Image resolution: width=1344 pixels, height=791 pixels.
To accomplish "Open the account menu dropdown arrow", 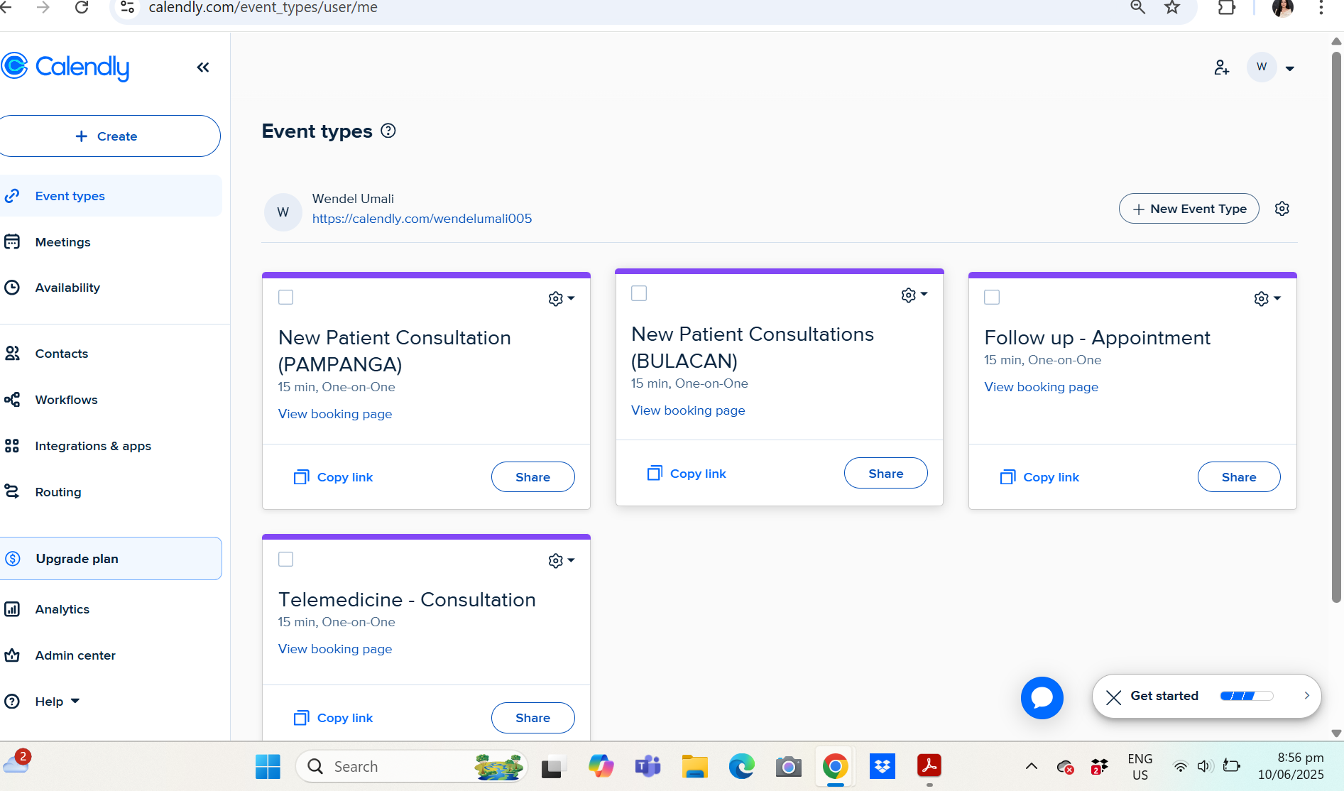I will coord(1290,68).
